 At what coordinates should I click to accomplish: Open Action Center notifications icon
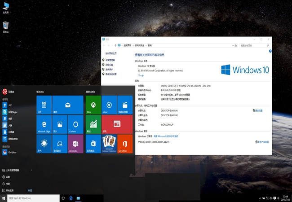tap(274, 198)
